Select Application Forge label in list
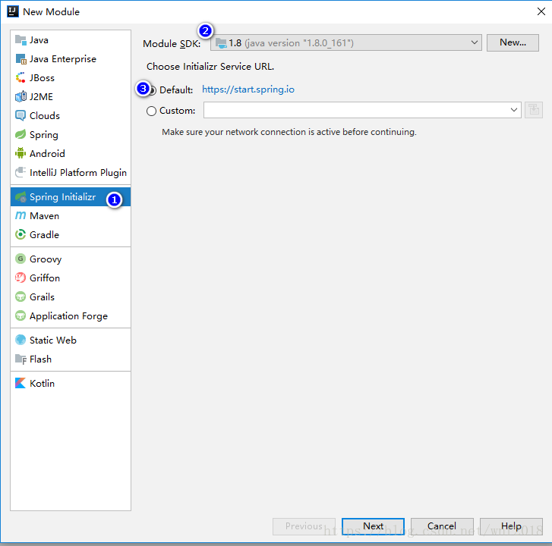 pos(68,316)
